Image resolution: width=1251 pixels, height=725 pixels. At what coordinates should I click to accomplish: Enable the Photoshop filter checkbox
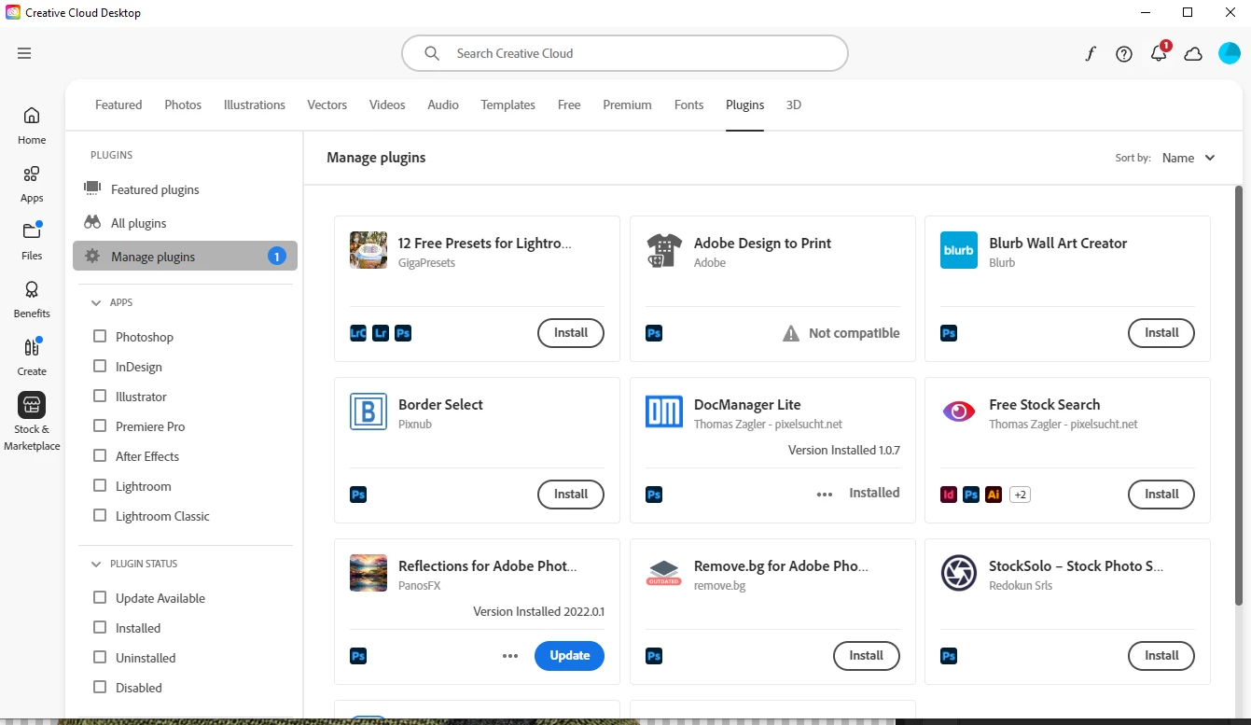(100, 336)
